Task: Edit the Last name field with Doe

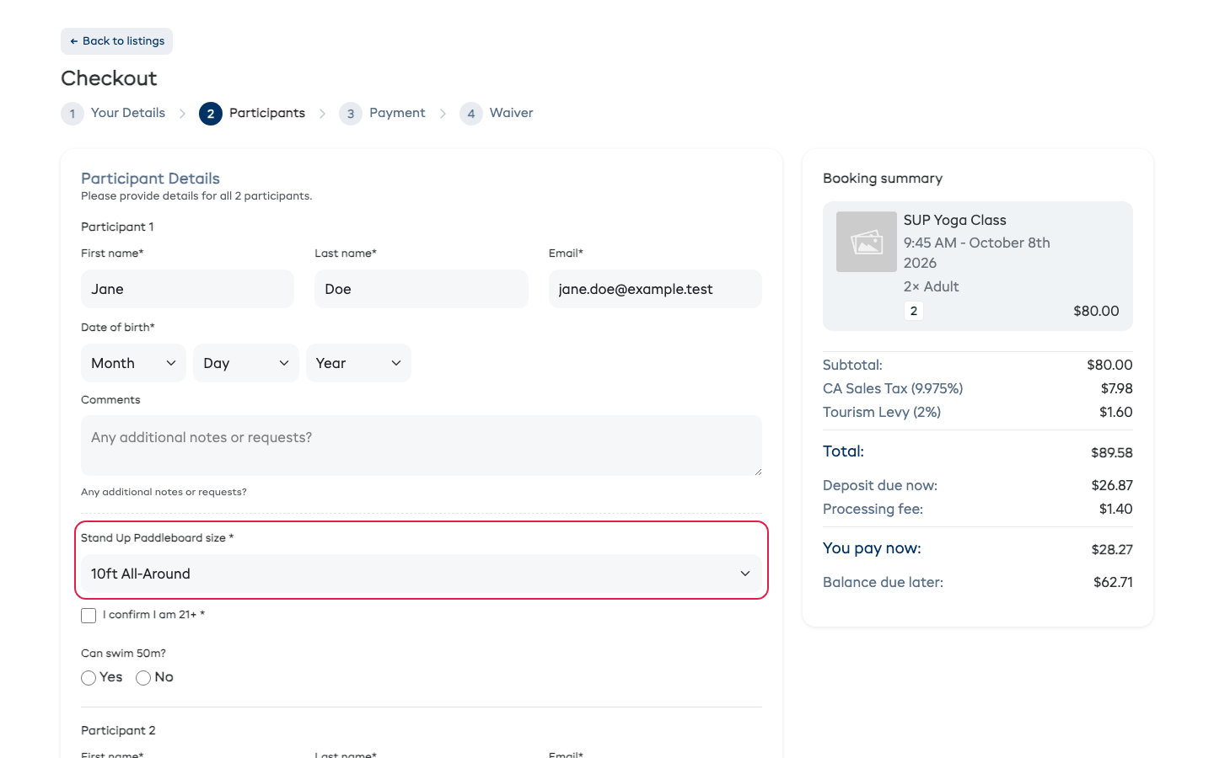Action: pyautogui.click(x=422, y=289)
